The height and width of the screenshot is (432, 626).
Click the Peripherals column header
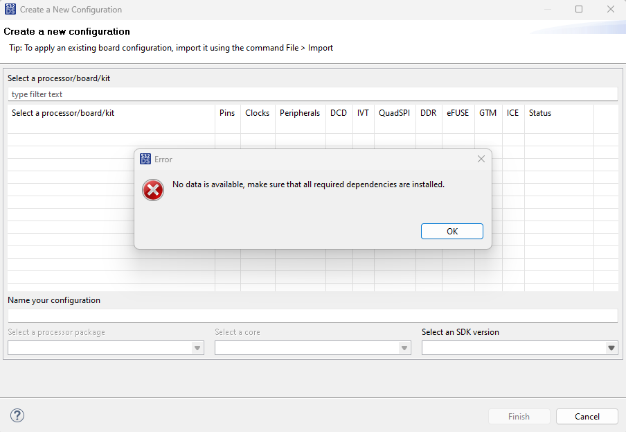click(299, 112)
